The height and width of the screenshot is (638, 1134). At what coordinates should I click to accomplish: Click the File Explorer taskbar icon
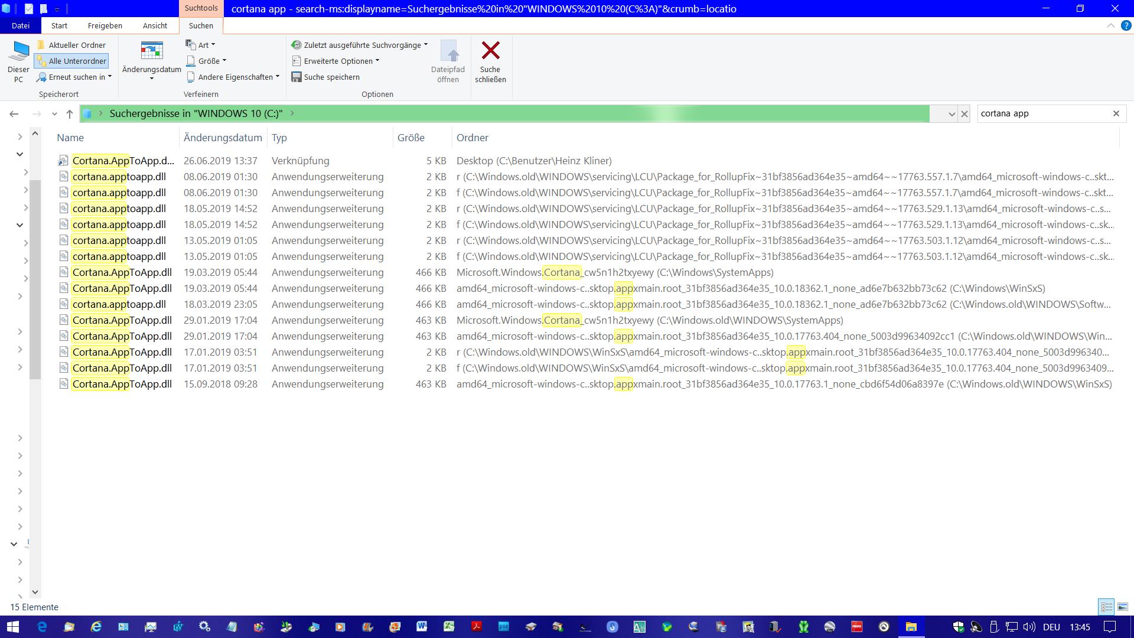point(911,627)
